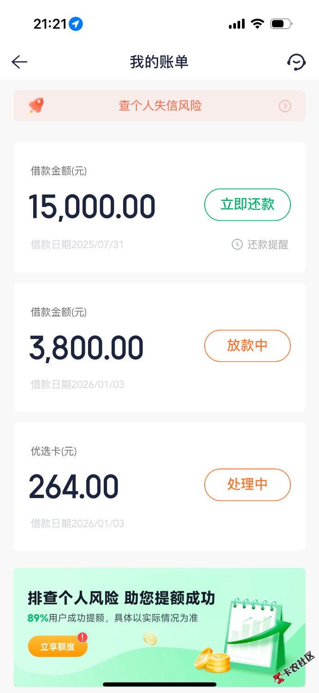Tap the 处理中 status button
The image size is (319, 693).
click(247, 485)
